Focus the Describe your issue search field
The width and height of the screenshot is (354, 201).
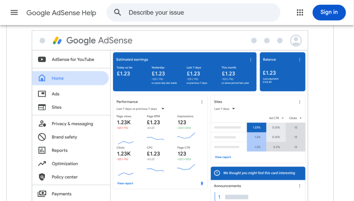[x=193, y=12]
